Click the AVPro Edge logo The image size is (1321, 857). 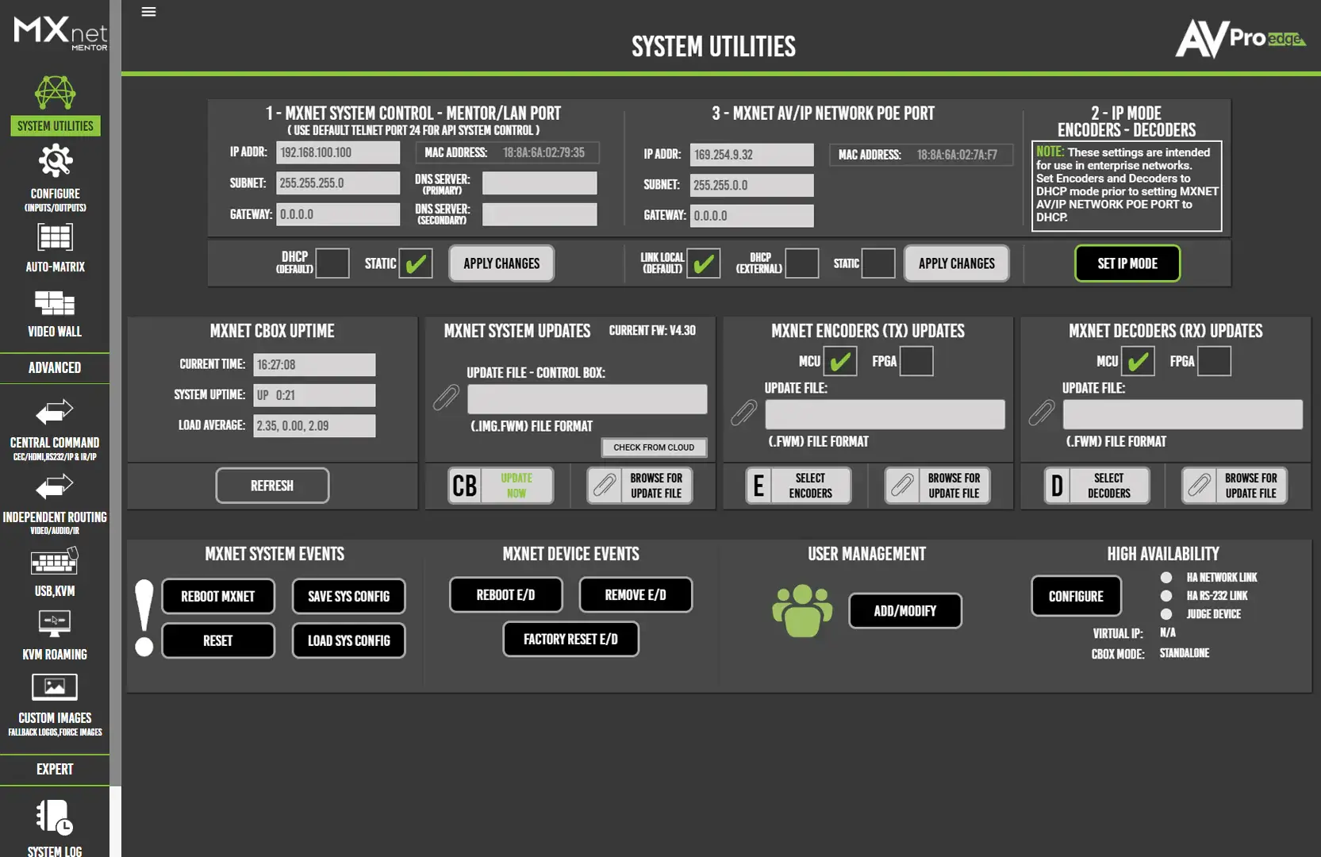(x=1240, y=38)
